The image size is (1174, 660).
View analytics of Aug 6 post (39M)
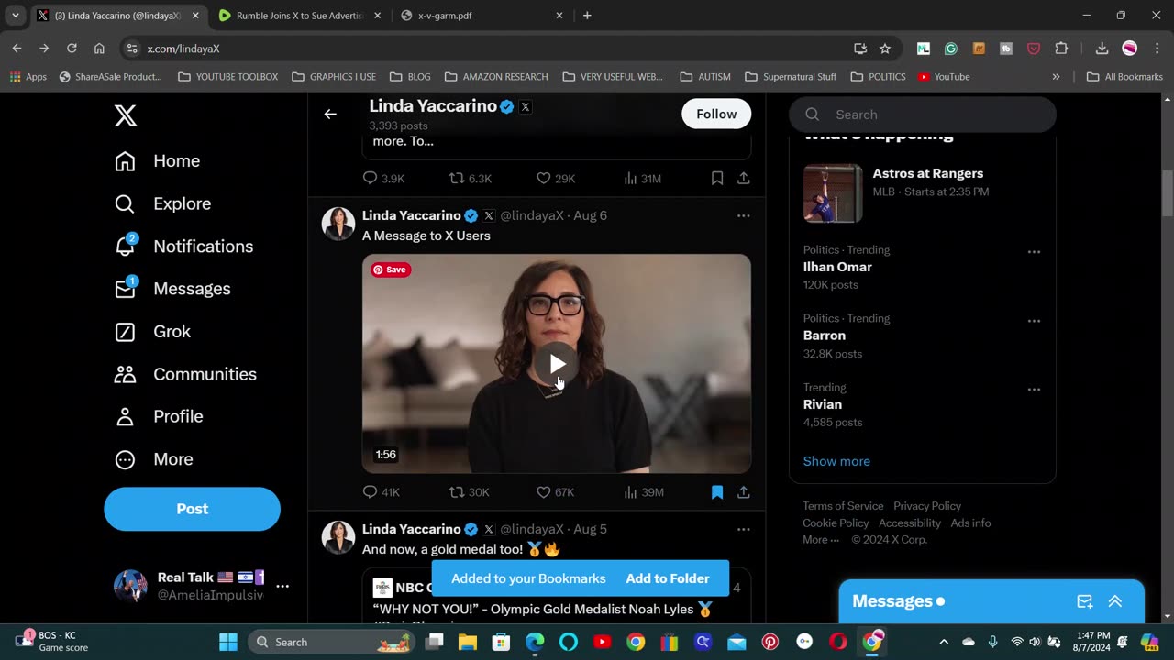(x=643, y=492)
